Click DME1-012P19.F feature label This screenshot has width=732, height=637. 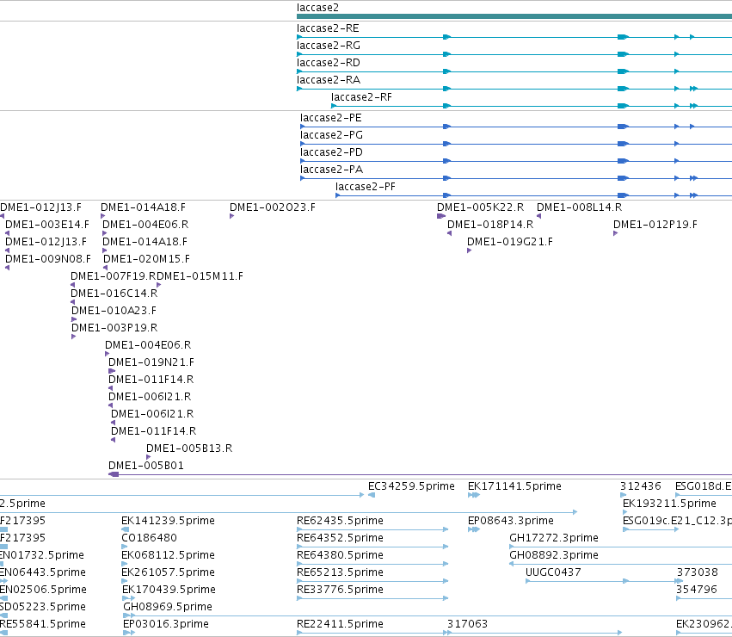tap(655, 225)
